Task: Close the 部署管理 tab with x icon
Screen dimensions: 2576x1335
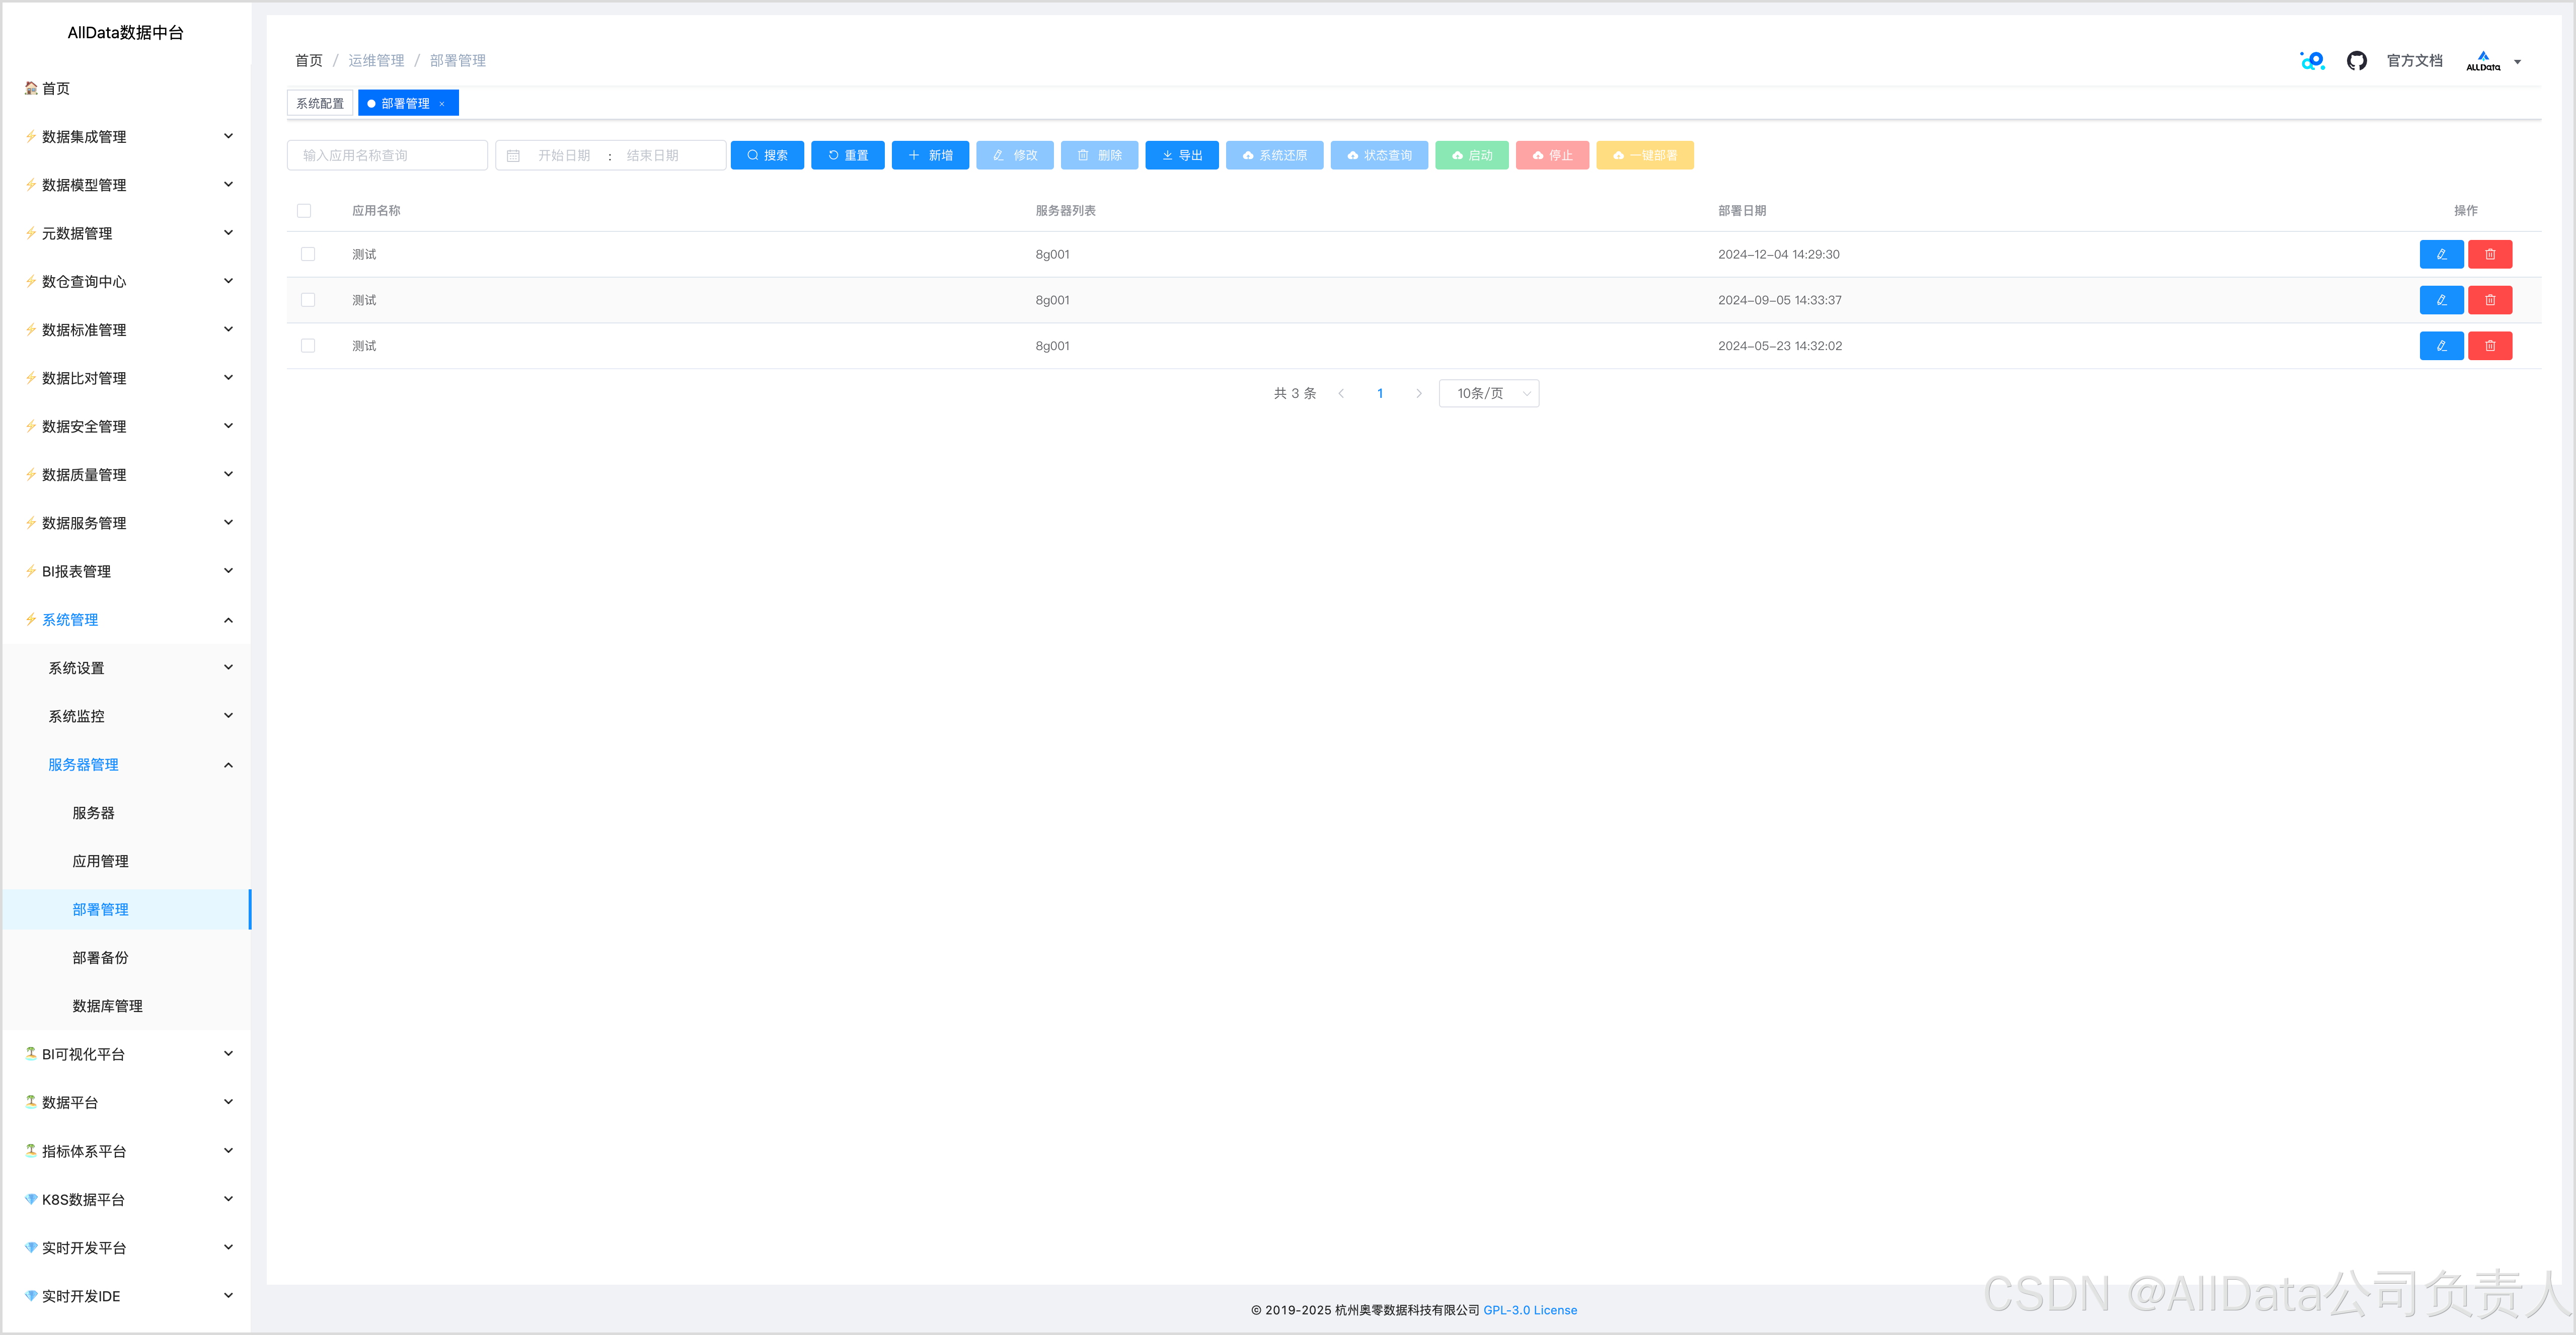Action: (442, 104)
